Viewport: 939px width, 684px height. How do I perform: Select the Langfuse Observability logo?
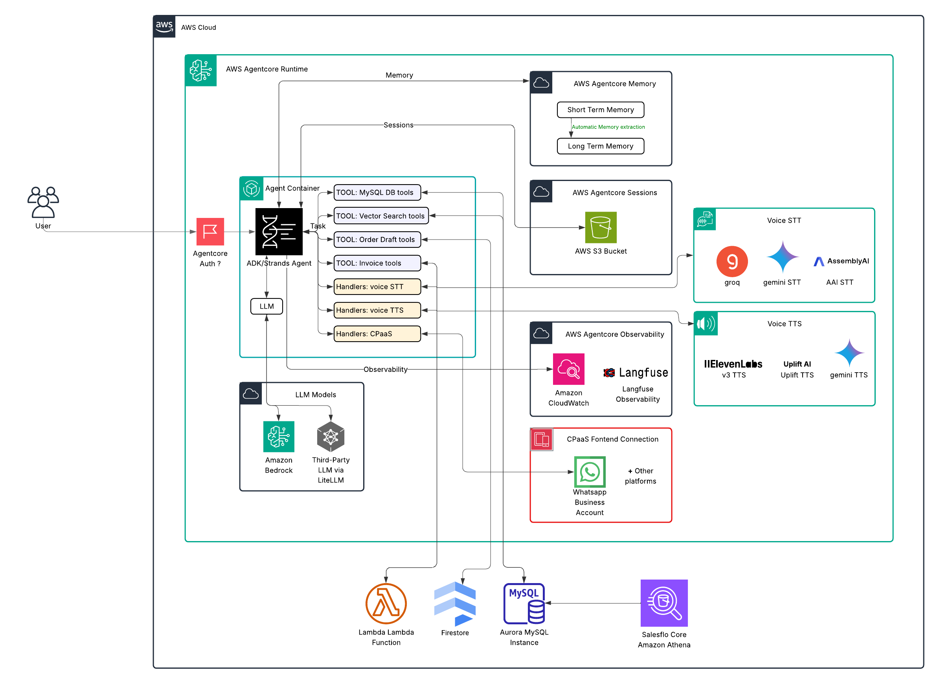(636, 373)
